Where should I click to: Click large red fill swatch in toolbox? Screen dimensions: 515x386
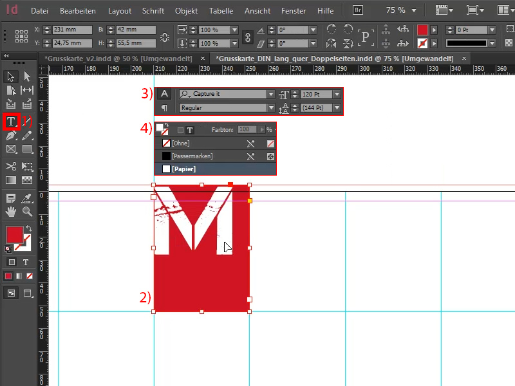point(14,235)
